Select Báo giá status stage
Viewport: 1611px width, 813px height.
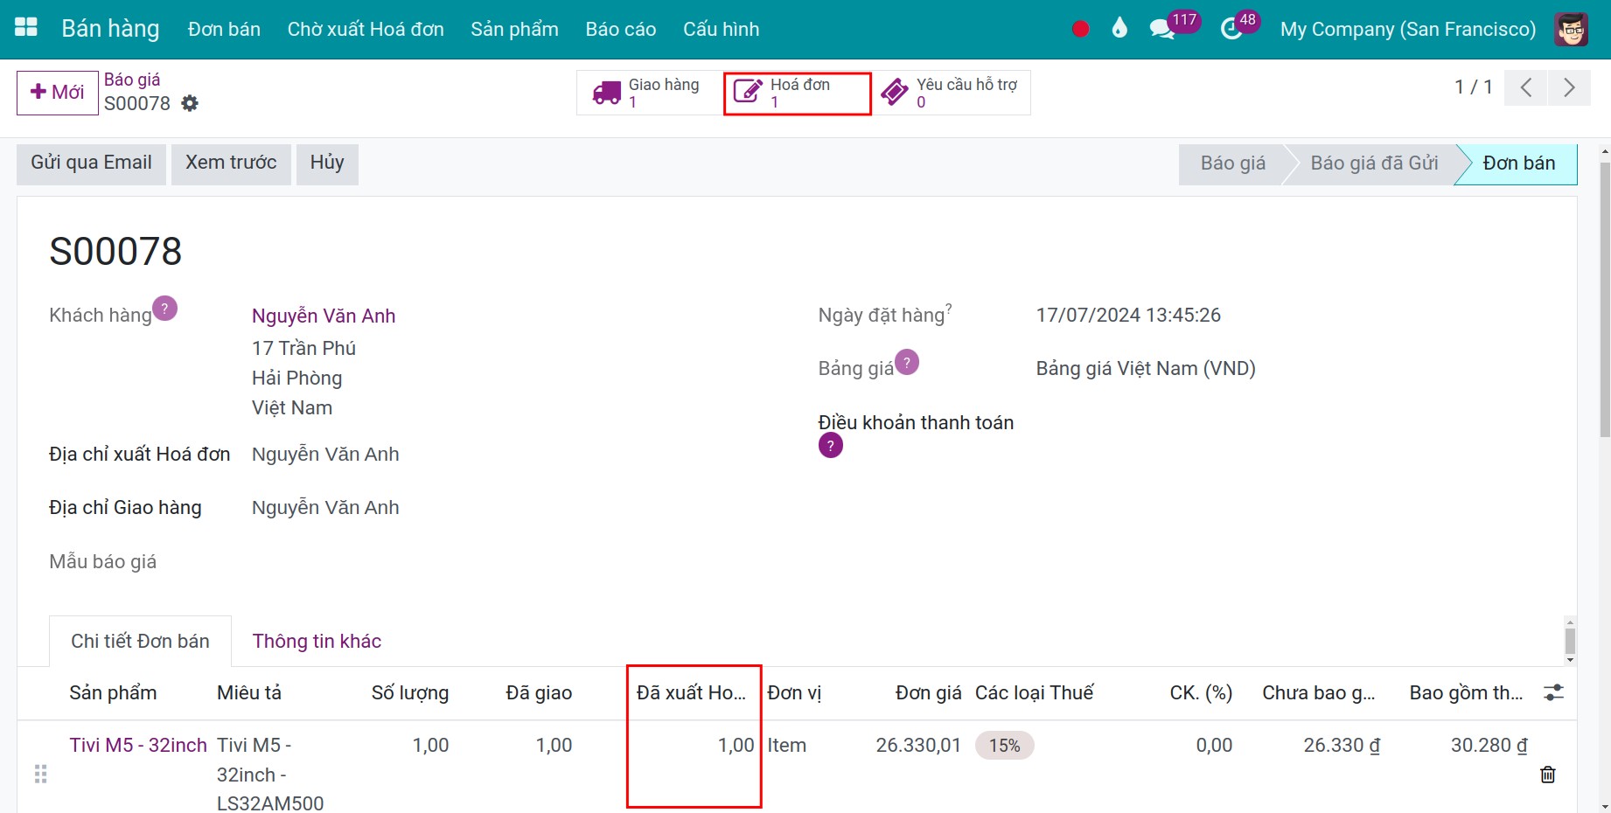pyautogui.click(x=1232, y=163)
